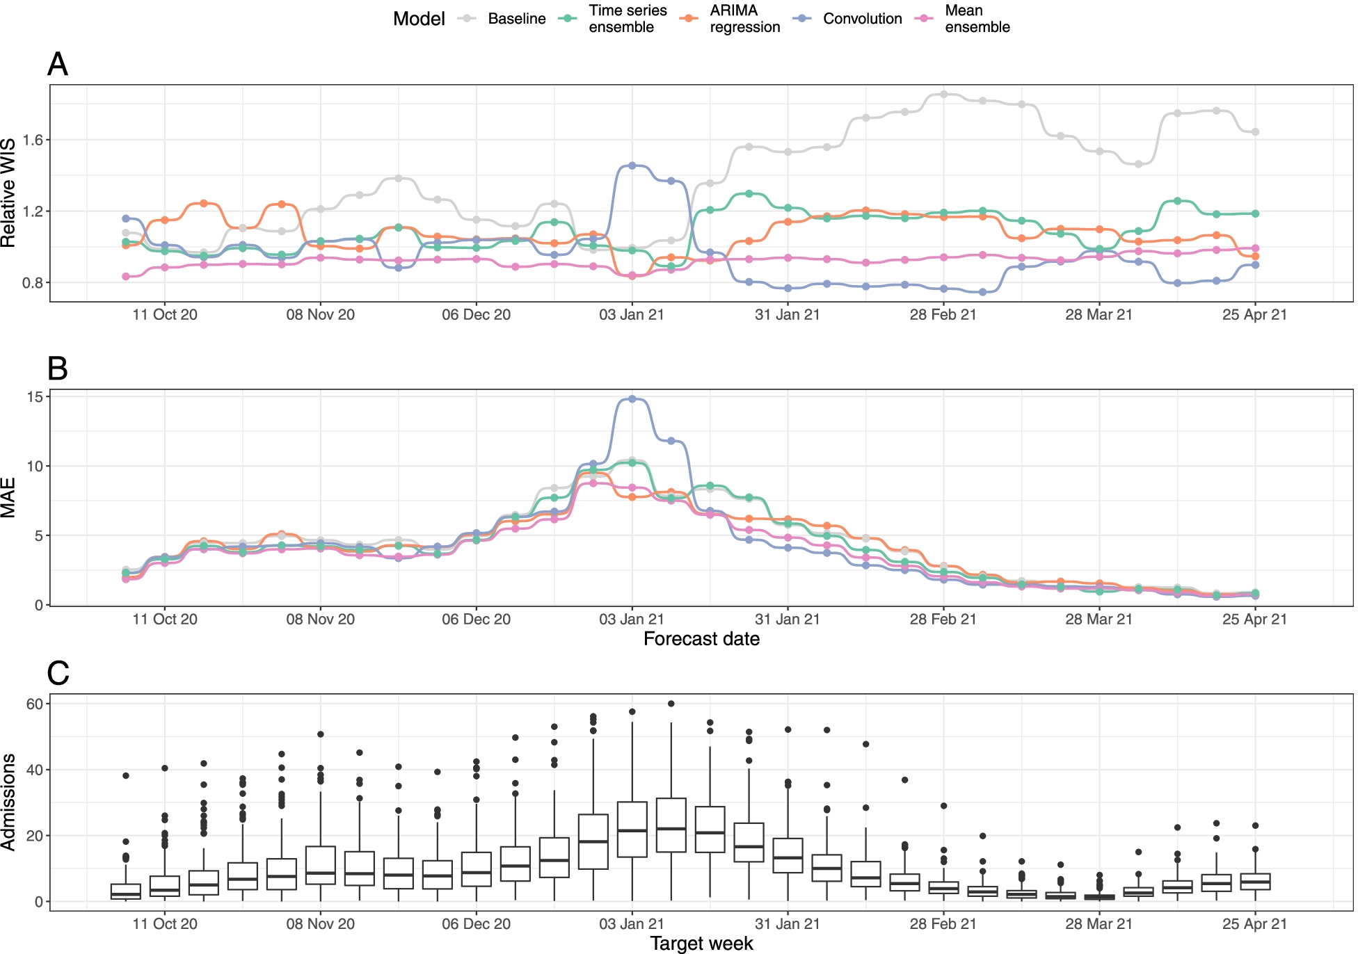
Task: Click the 20 tick on Admissions axis
Action: [x=35, y=836]
